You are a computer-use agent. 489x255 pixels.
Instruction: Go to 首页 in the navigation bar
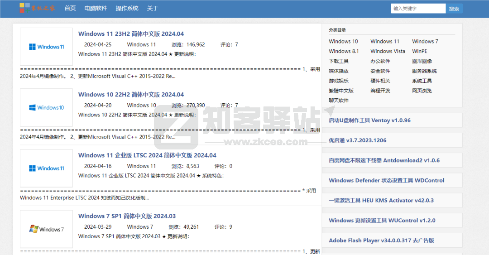(70, 8)
